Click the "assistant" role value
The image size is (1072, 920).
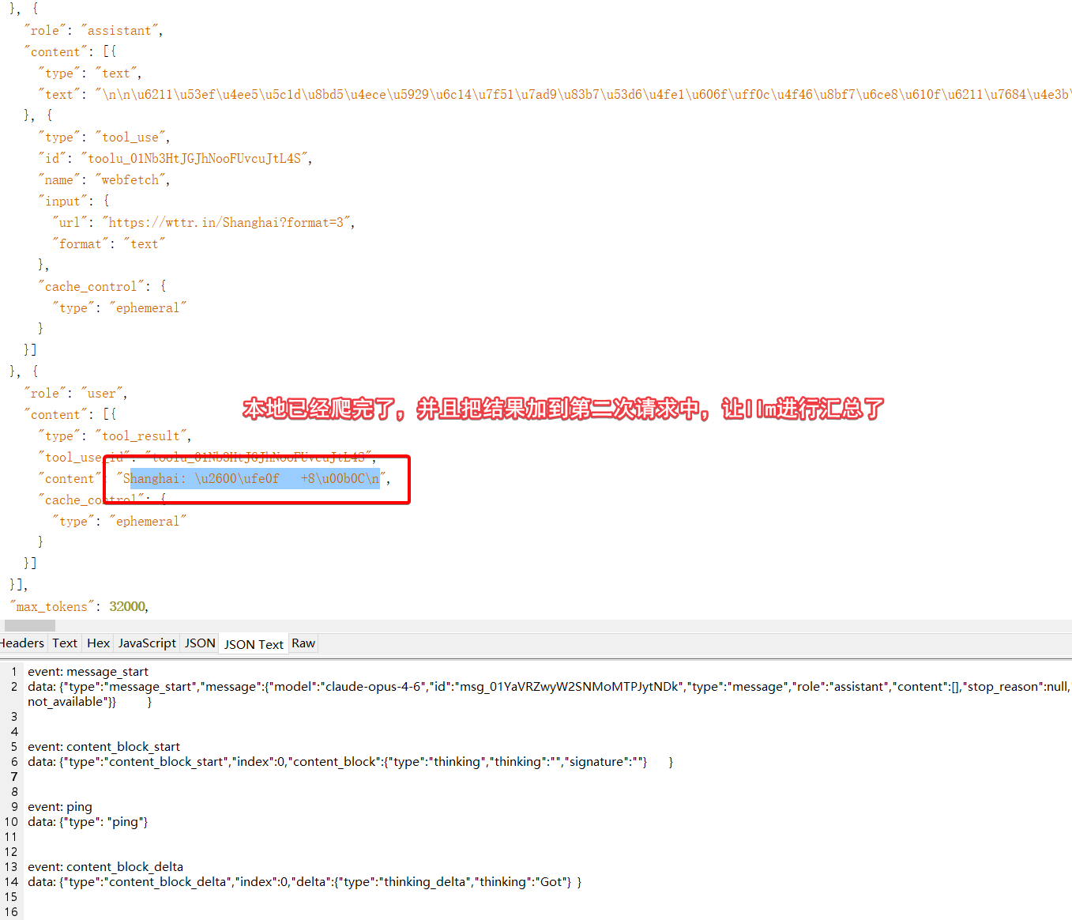pyautogui.click(x=119, y=31)
